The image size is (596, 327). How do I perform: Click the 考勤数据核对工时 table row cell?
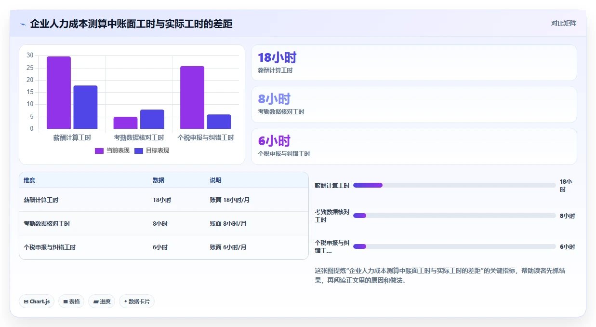(x=47, y=223)
